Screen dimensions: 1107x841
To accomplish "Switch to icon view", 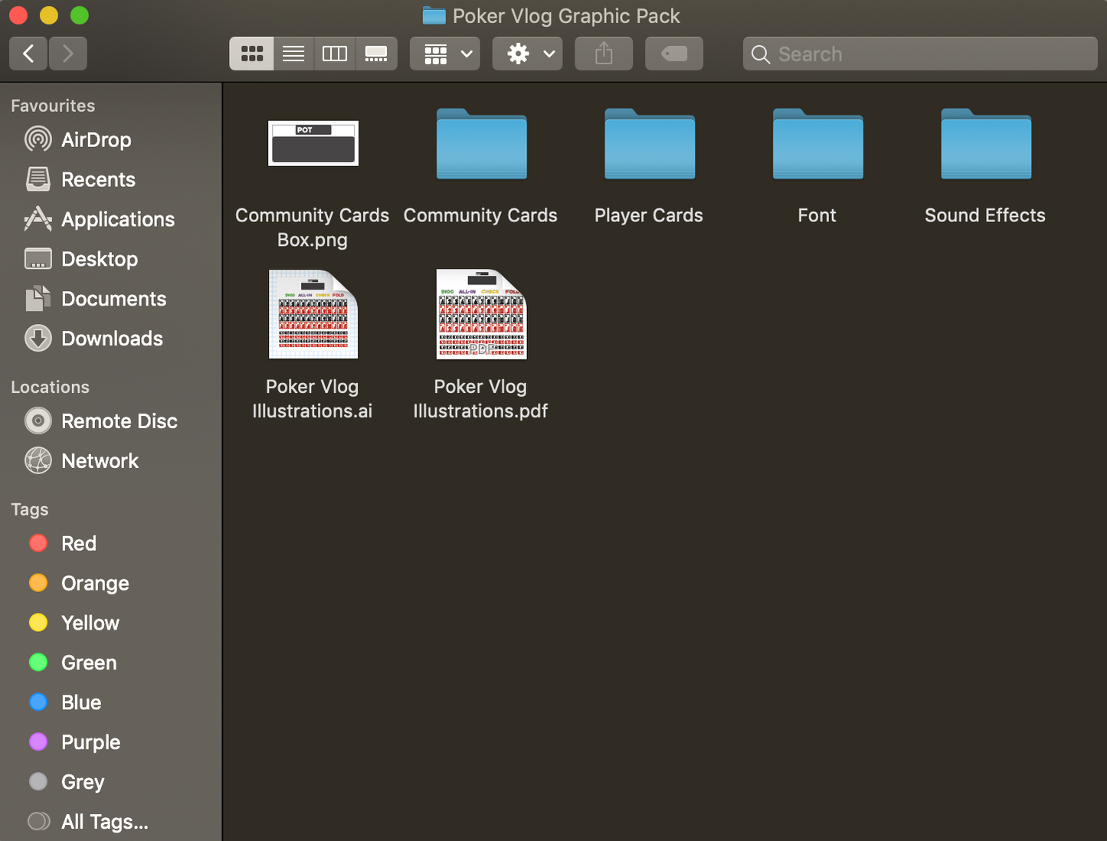I will tap(251, 54).
